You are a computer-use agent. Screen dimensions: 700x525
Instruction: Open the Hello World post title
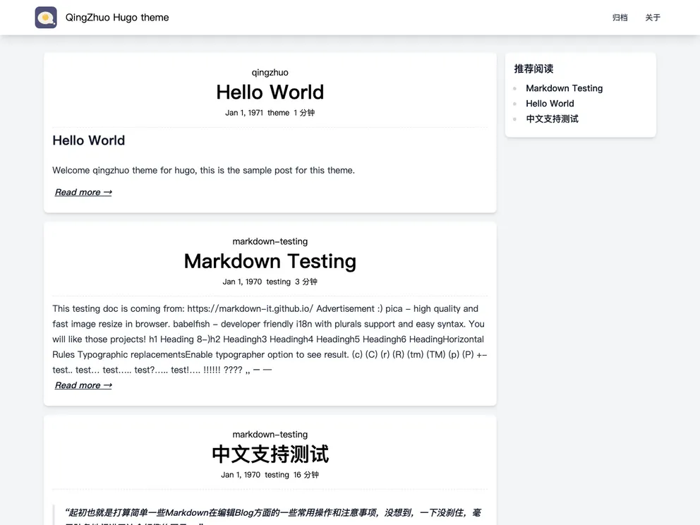(x=270, y=92)
